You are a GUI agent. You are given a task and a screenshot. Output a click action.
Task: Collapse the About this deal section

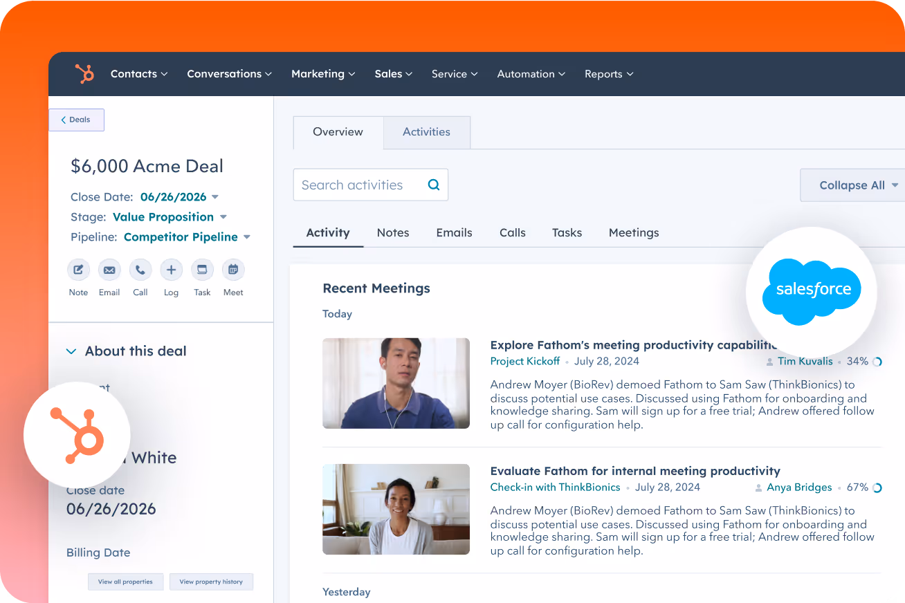pos(71,351)
